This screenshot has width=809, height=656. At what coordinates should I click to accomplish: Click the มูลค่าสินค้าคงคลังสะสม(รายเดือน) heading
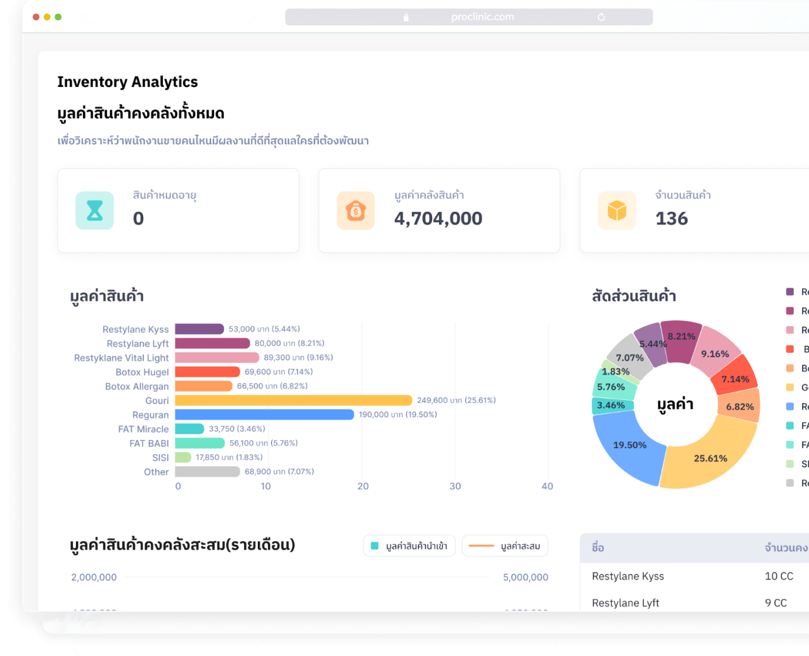182,544
